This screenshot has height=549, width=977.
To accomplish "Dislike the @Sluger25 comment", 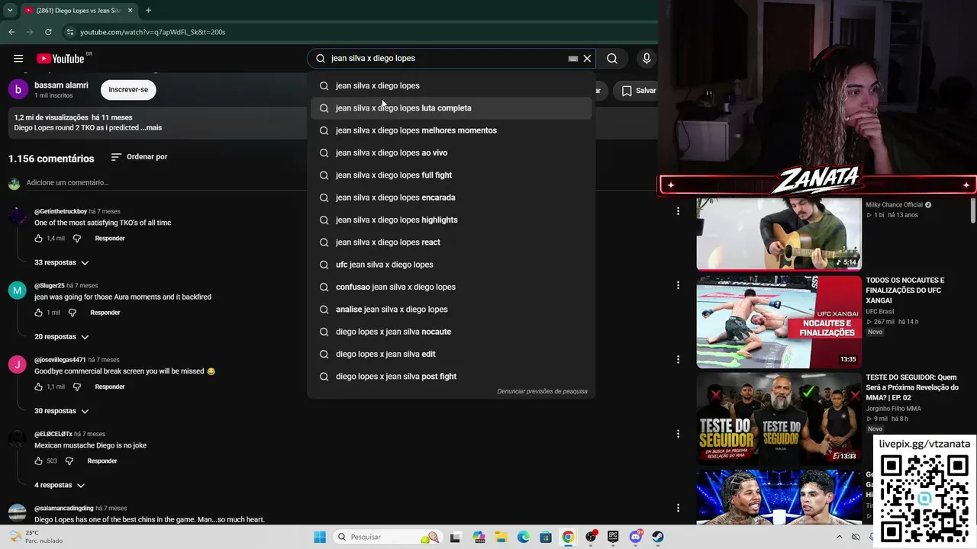I will click(x=73, y=313).
